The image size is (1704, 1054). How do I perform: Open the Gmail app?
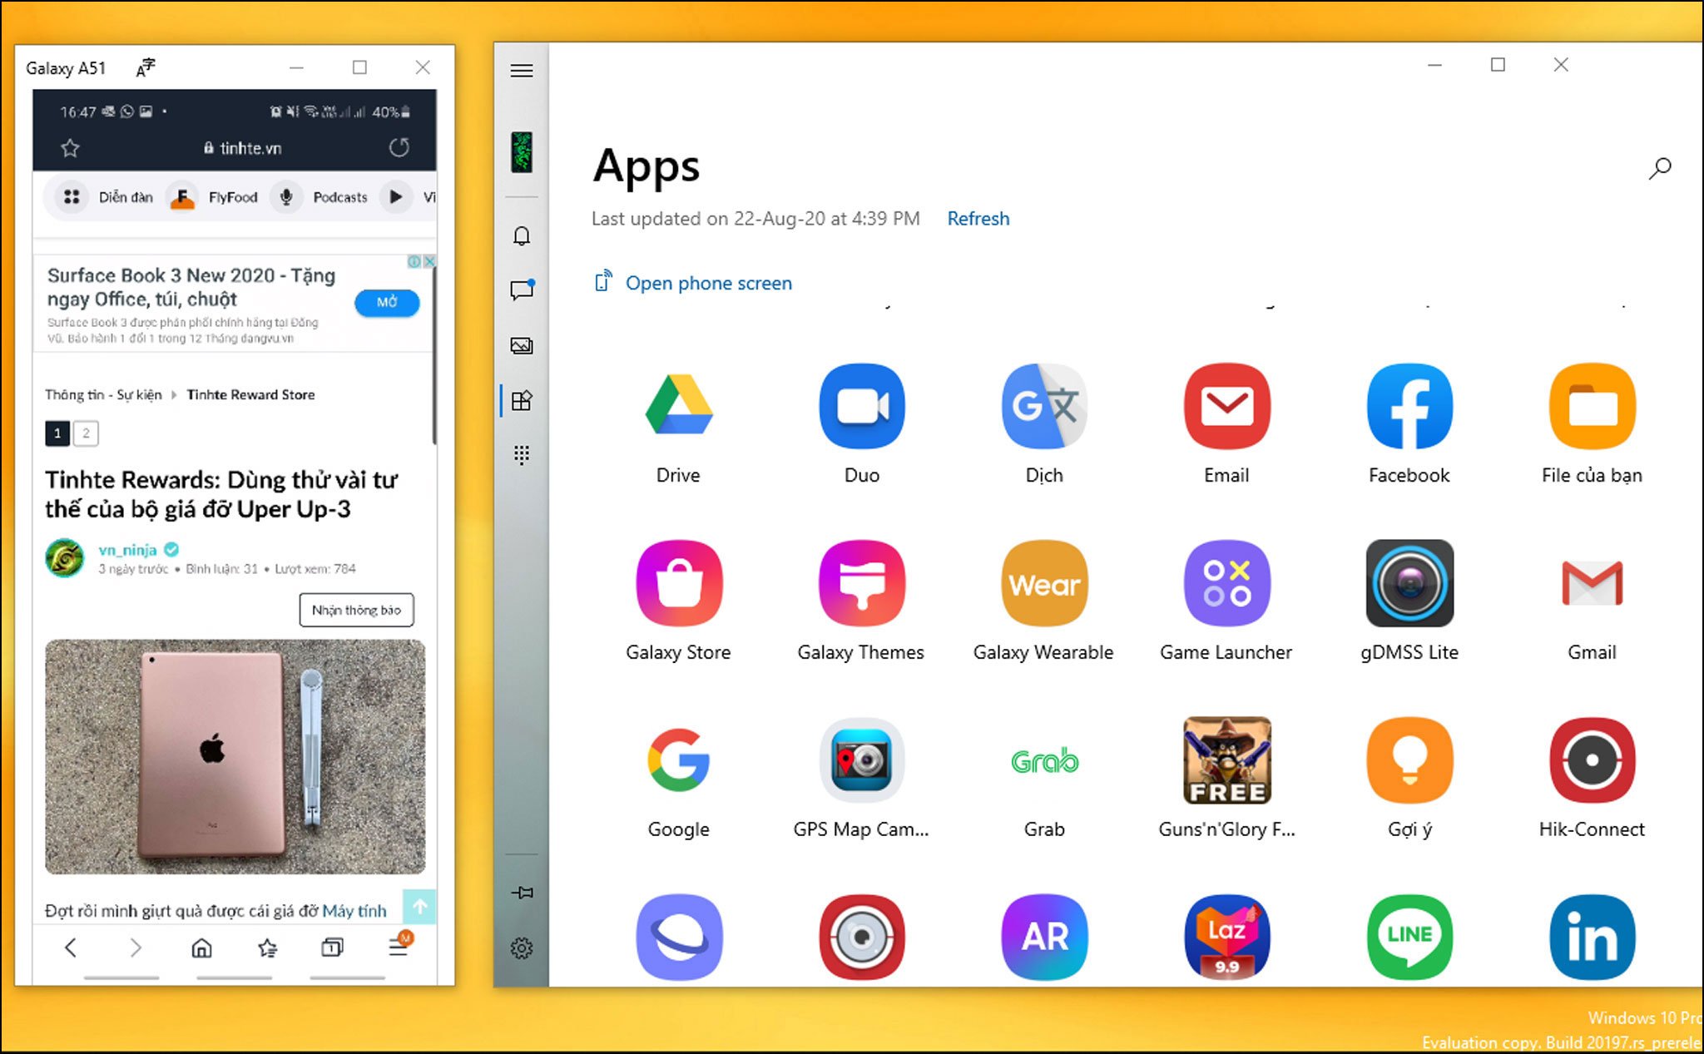(x=1593, y=583)
